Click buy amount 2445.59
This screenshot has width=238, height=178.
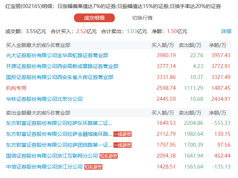coord(166,99)
